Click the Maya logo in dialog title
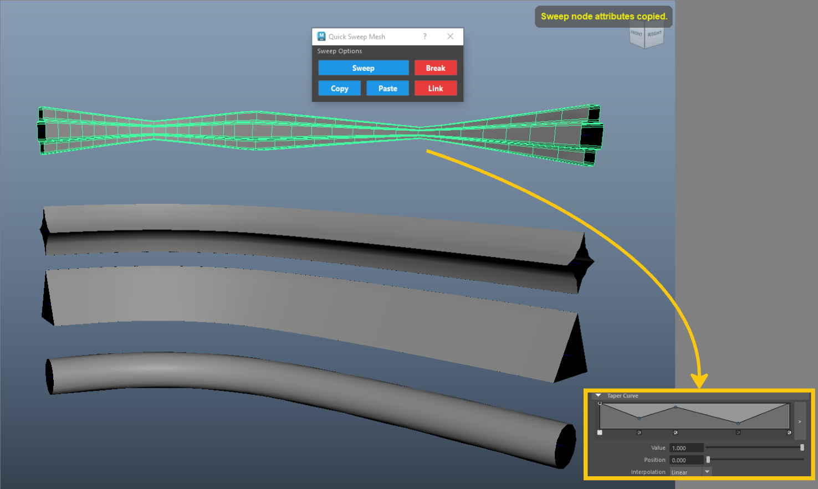 pyautogui.click(x=321, y=37)
